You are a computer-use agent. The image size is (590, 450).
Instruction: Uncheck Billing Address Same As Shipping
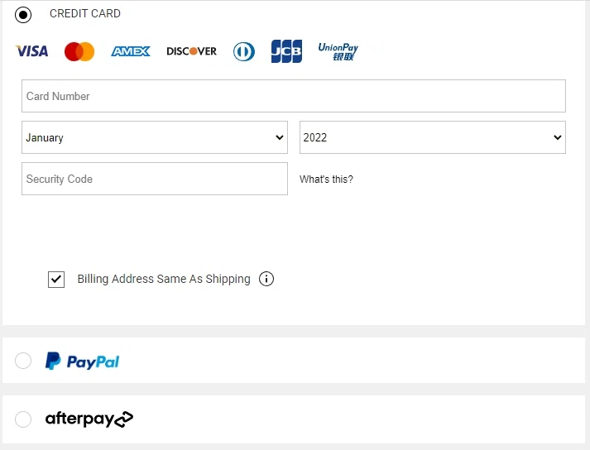pyautogui.click(x=56, y=280)
